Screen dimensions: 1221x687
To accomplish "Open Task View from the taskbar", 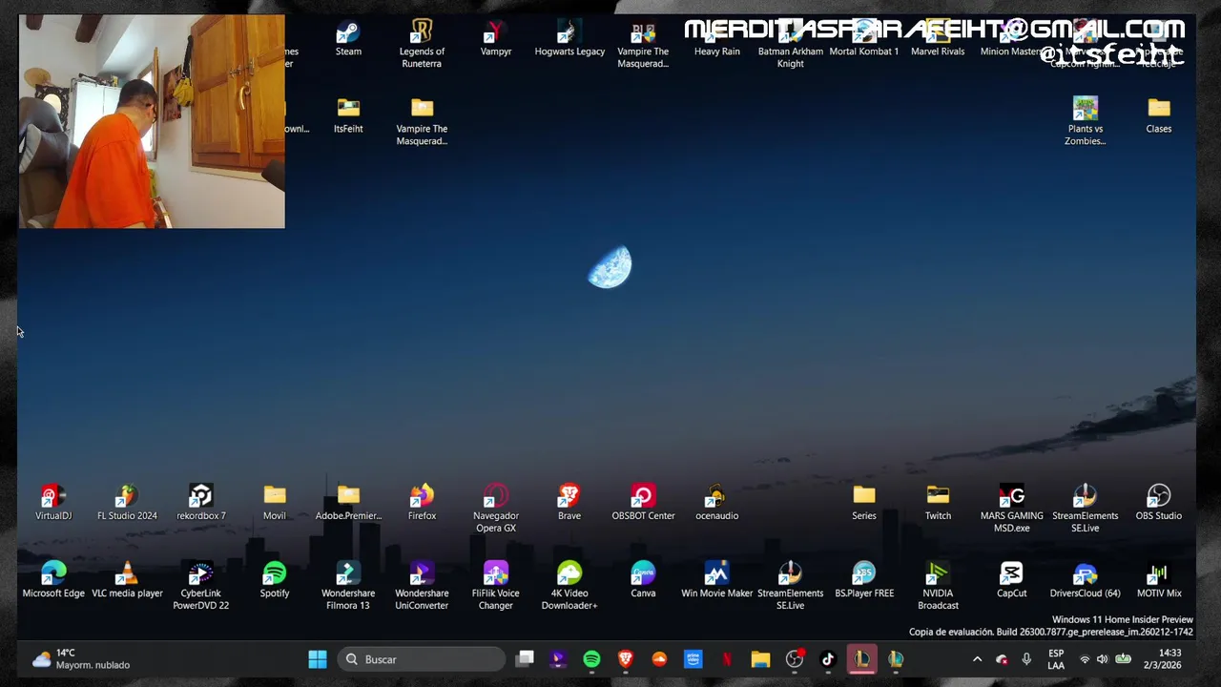I will 525,659.
